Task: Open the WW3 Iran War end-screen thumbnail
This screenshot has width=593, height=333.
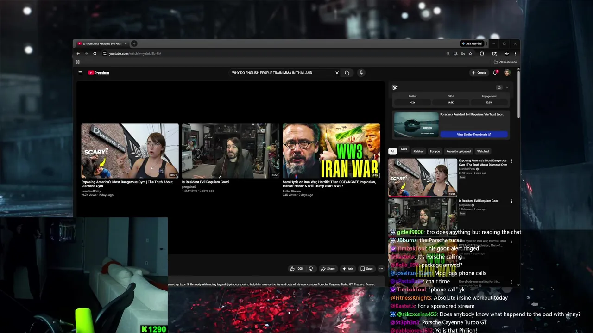Action: click(331, 151)
